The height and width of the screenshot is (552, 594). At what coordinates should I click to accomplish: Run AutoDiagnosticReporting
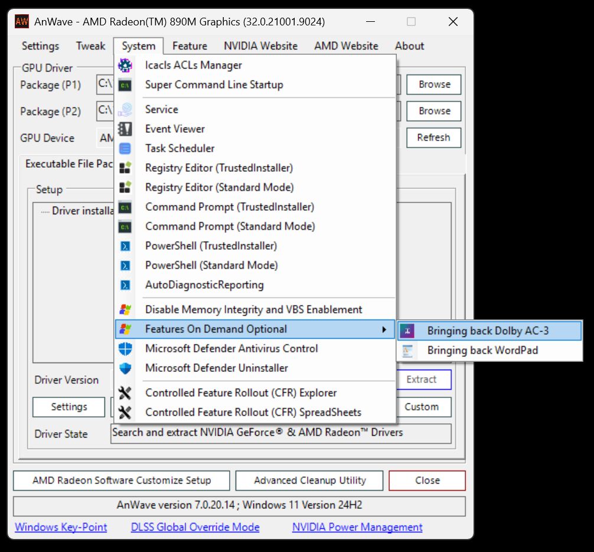(254, 285)
